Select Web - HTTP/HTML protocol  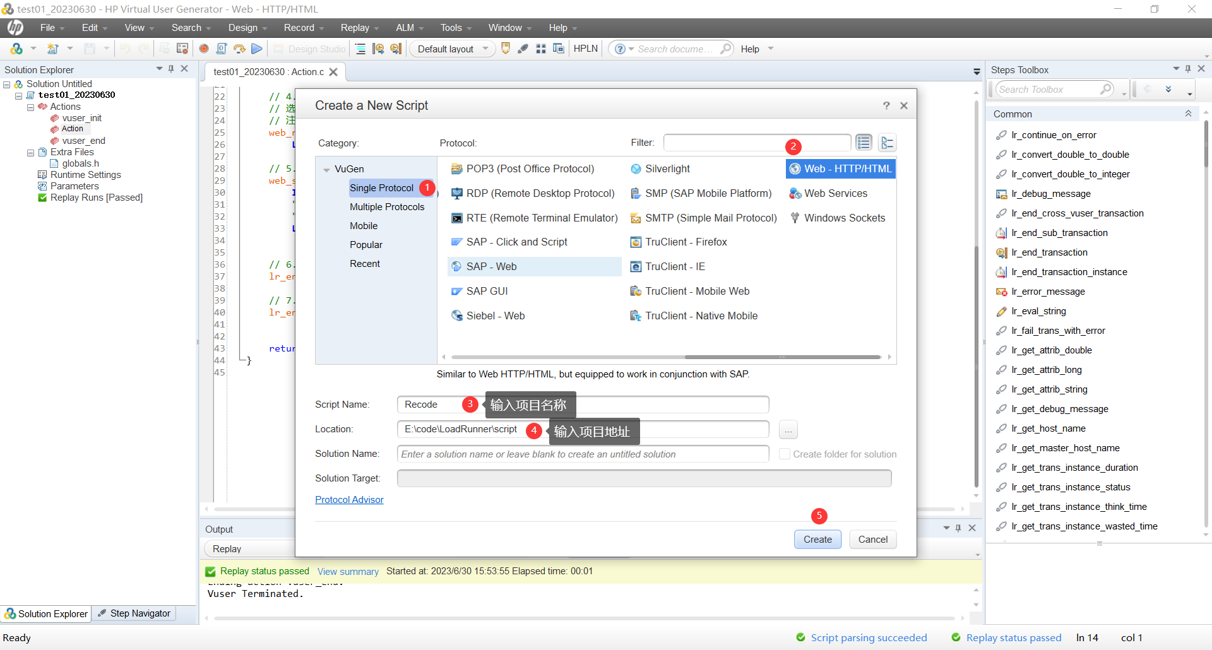click(x=841, y=168)
